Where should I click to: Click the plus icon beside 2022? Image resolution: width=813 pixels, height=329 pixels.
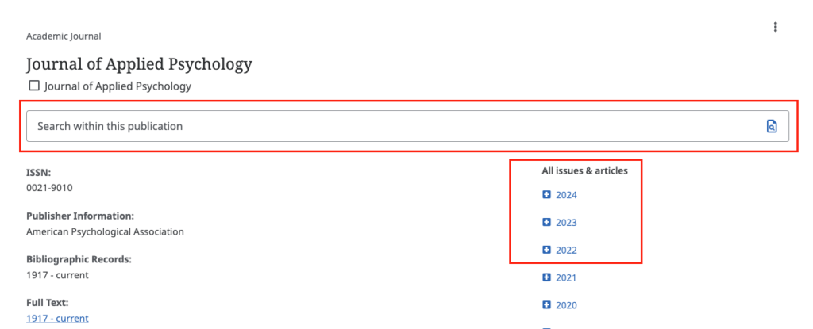click(x=546, y=251)
